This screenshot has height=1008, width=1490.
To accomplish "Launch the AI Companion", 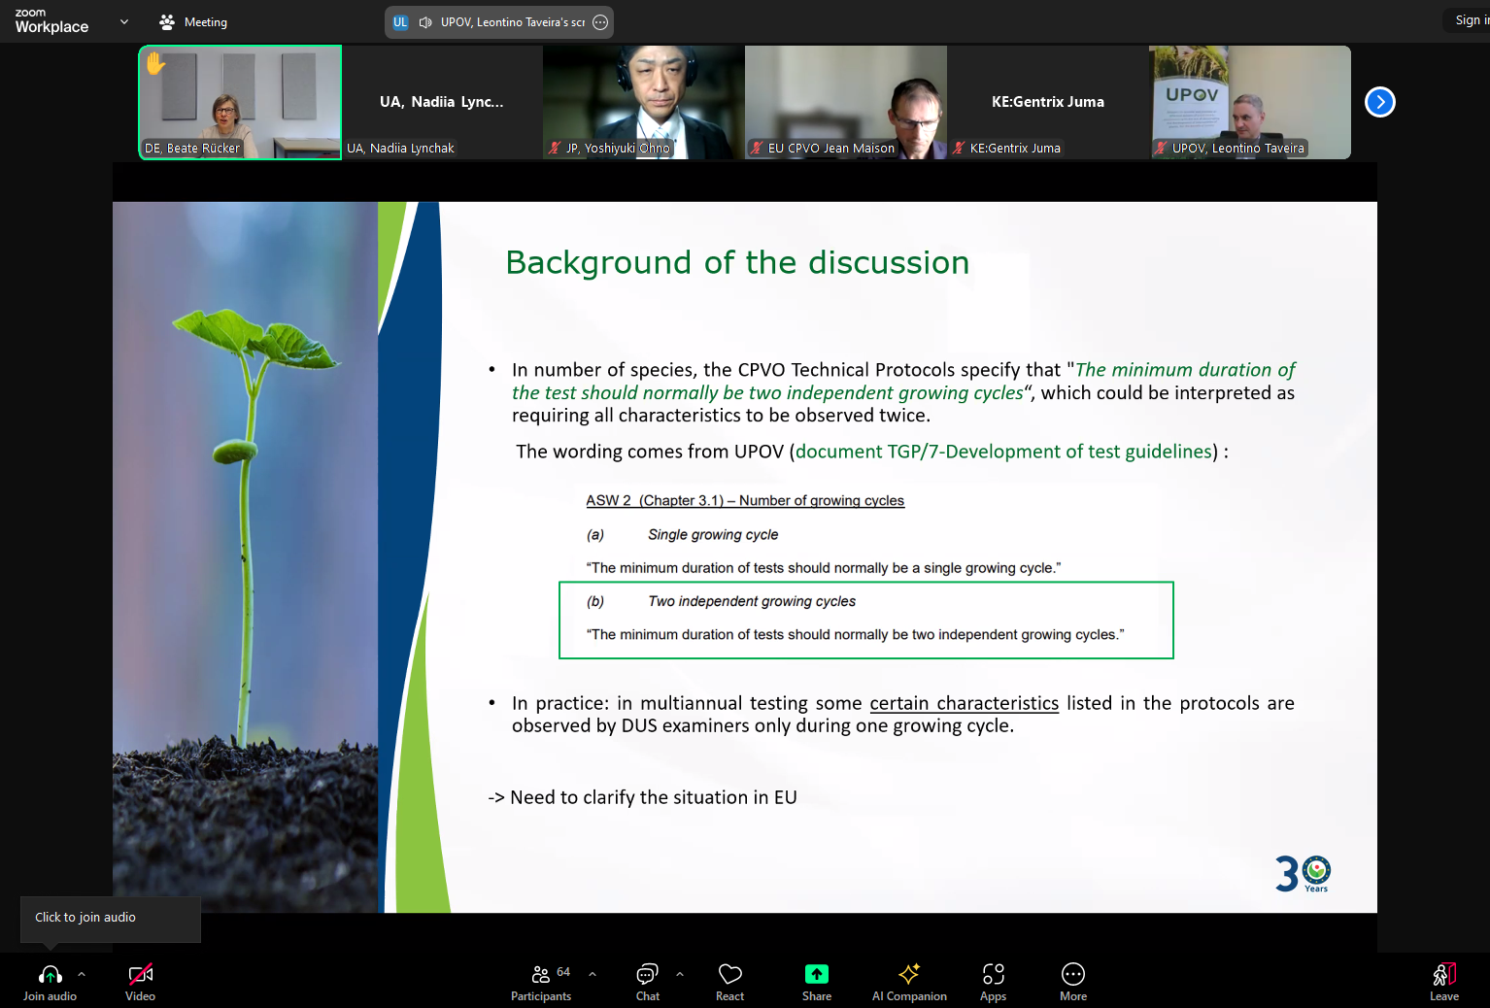I will tap(908, 981).
